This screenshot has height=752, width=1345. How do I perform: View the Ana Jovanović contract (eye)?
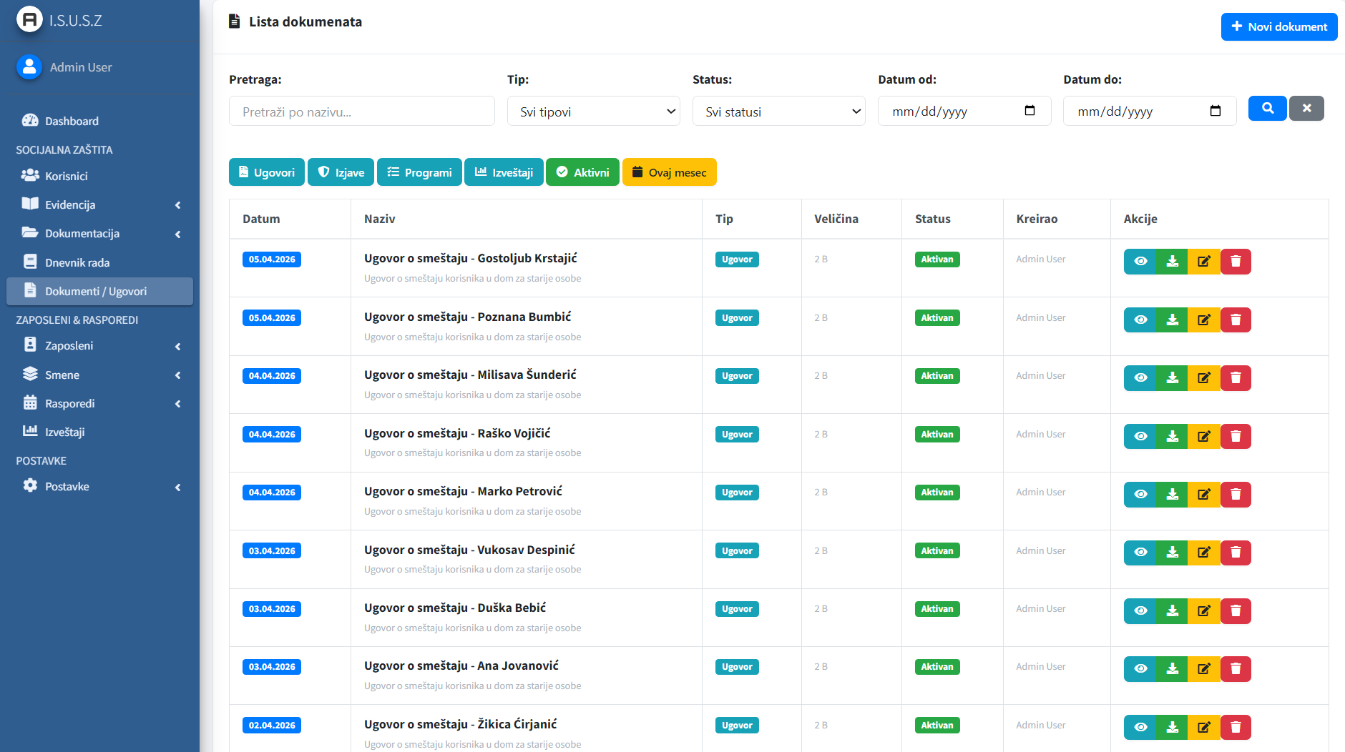coord(1140,669)
